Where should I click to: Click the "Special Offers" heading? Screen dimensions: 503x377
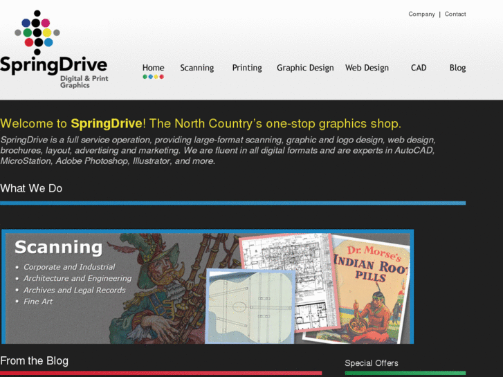coord(372,363)
